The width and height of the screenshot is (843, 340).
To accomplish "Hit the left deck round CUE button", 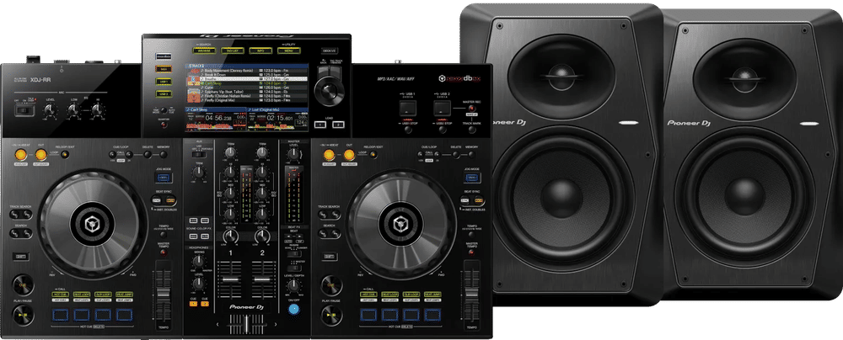I will 23,285.
